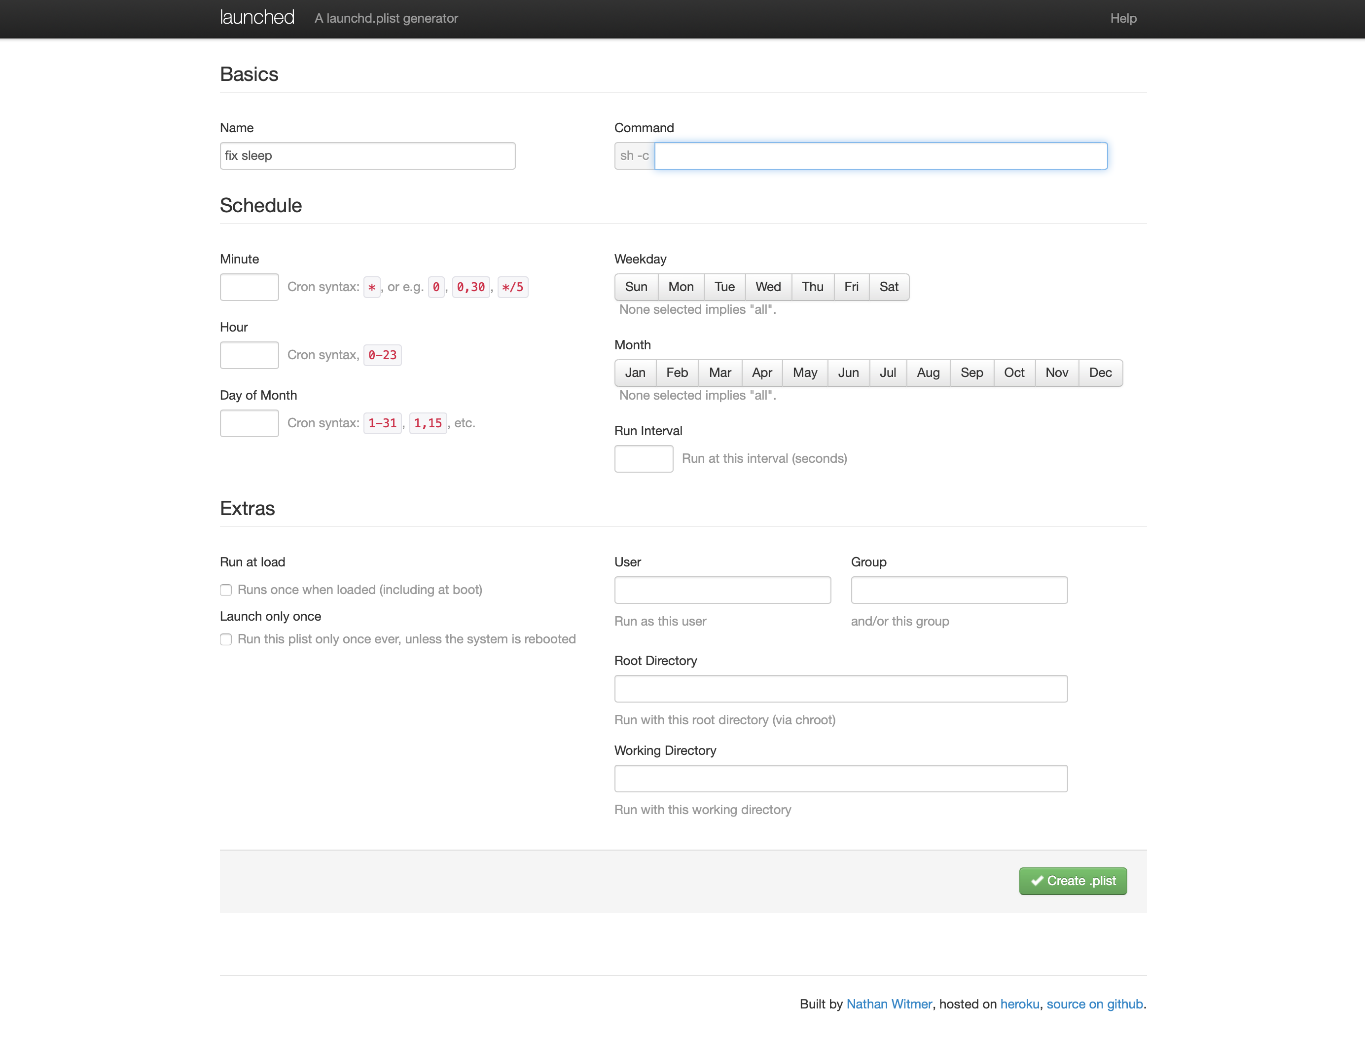Select Sat in the Weekday row
This screenshot has height=1043, width=1365.
[x=889, y=287]
